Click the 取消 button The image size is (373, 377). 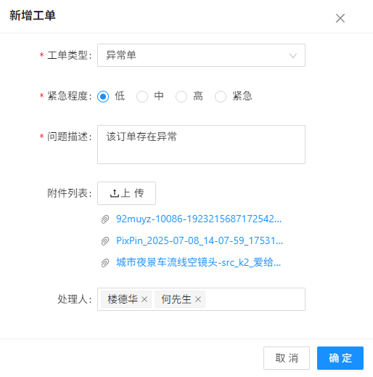287,358
